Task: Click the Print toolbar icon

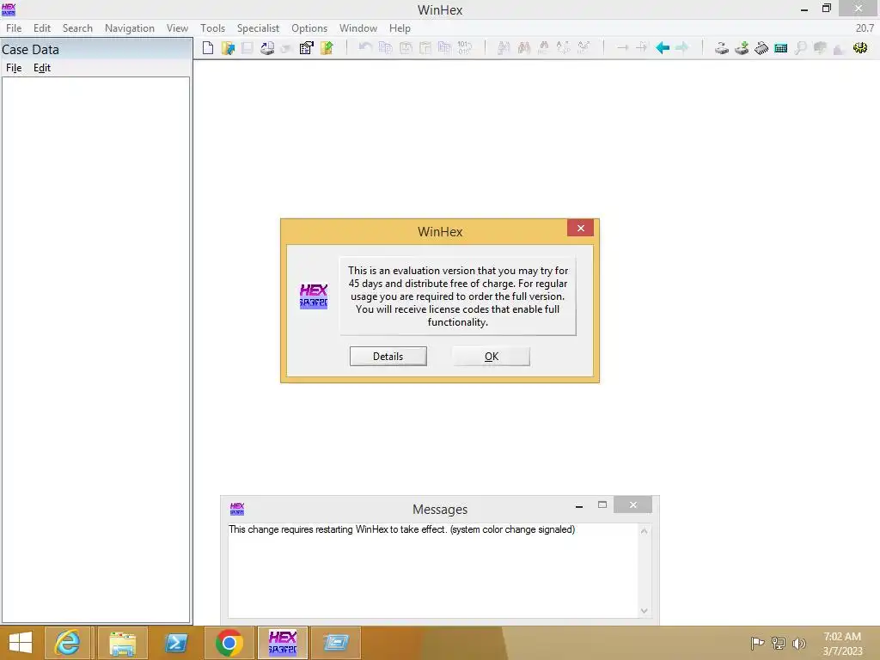Action: click(267, 48)
